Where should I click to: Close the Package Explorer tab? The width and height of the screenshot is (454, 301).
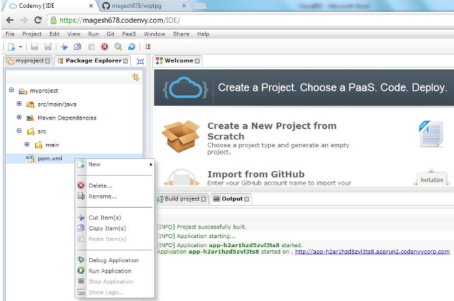[125, 61]
